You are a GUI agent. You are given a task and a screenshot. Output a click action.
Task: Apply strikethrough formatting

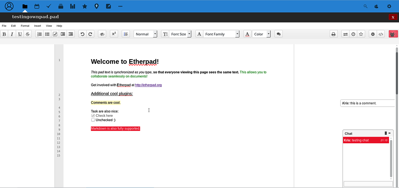coord(28,34)
